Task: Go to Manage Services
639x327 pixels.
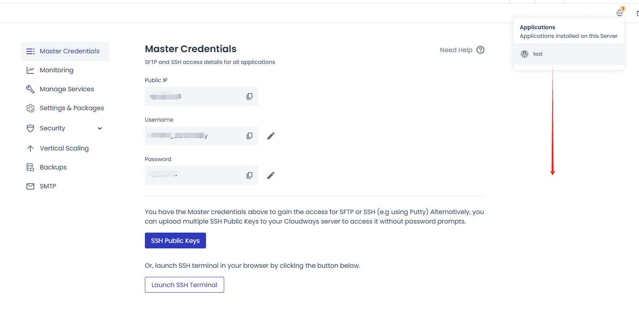Action: (x=67, y=89)
